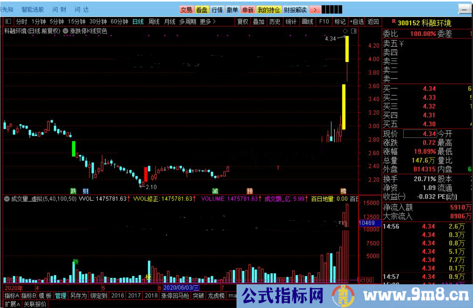Open 多周期 multi-period view

tap(188, 22)
